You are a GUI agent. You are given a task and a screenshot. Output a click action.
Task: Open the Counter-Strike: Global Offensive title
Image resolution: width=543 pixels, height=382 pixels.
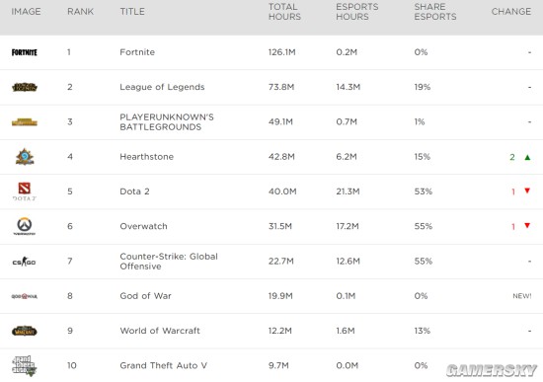coord(169,262)
